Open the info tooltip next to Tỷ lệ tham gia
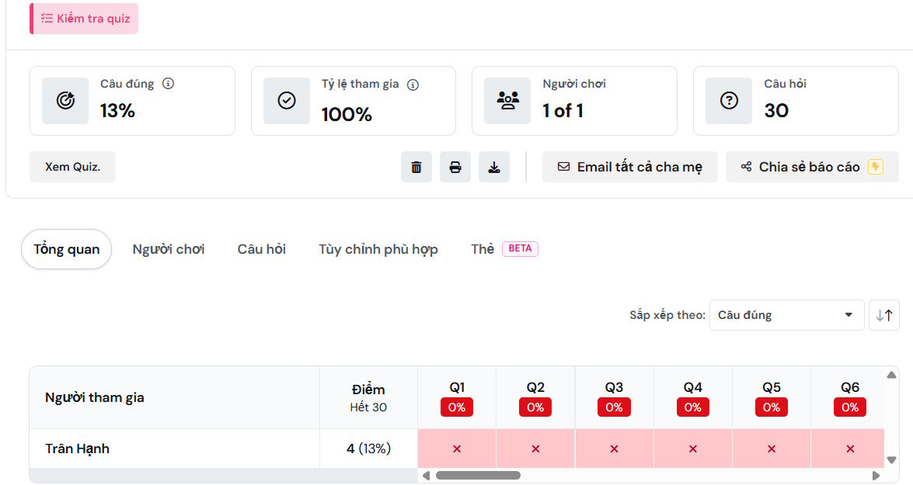This screenshot has width=913, height=485. tap(413, 85)
